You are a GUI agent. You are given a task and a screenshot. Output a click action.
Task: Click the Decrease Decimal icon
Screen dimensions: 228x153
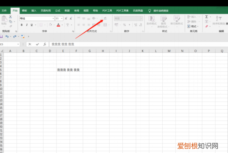click(141, 25)
